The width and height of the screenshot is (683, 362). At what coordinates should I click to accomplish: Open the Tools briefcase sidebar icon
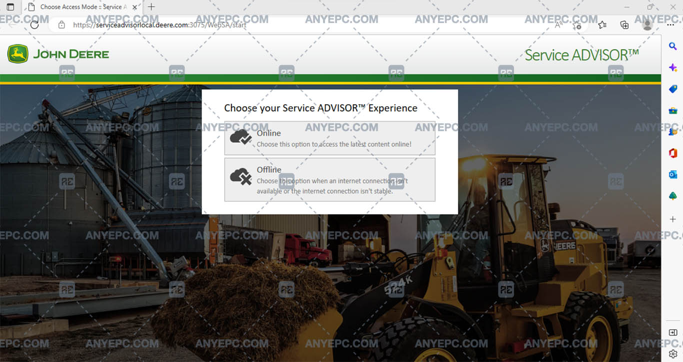(x=673, y=111)
